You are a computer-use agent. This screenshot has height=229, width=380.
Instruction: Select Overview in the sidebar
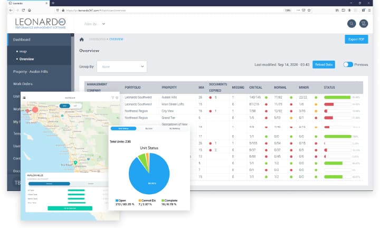tap(26, 59)
